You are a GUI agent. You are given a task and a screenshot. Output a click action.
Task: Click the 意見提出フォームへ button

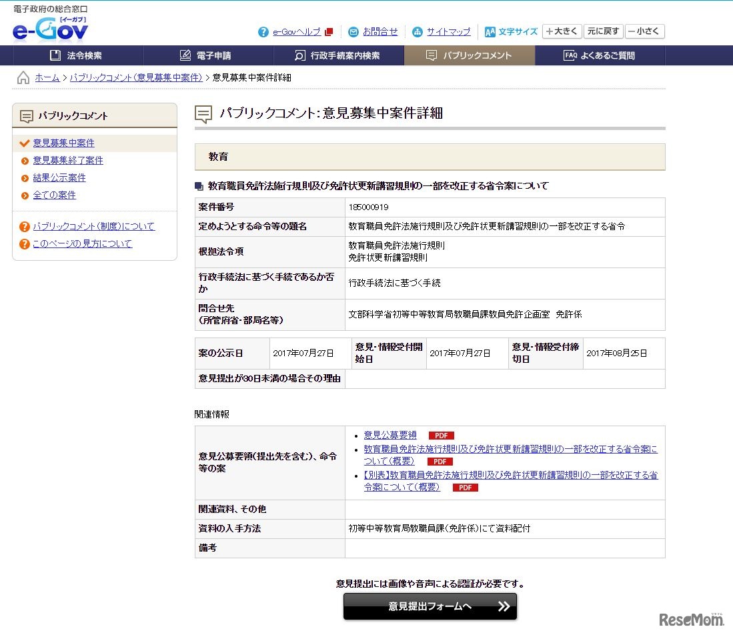[x=430, y=606]
